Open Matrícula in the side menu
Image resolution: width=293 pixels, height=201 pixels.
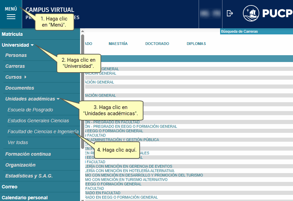coord(12,34)
